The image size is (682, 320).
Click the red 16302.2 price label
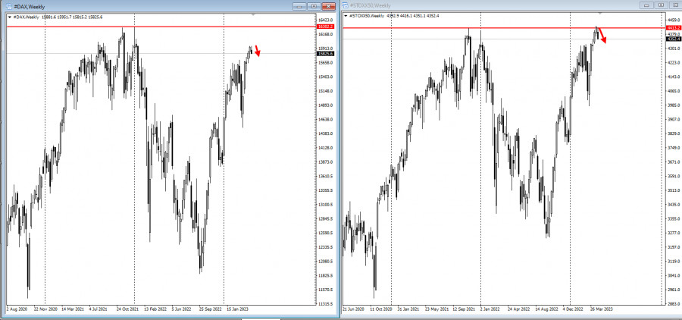(326, 27)
